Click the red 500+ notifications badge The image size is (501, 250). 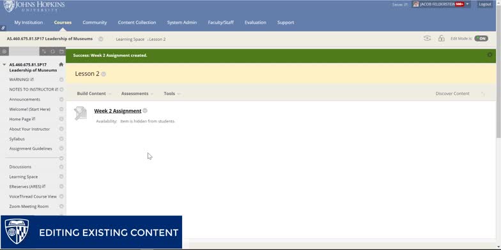tap(459, 4)
